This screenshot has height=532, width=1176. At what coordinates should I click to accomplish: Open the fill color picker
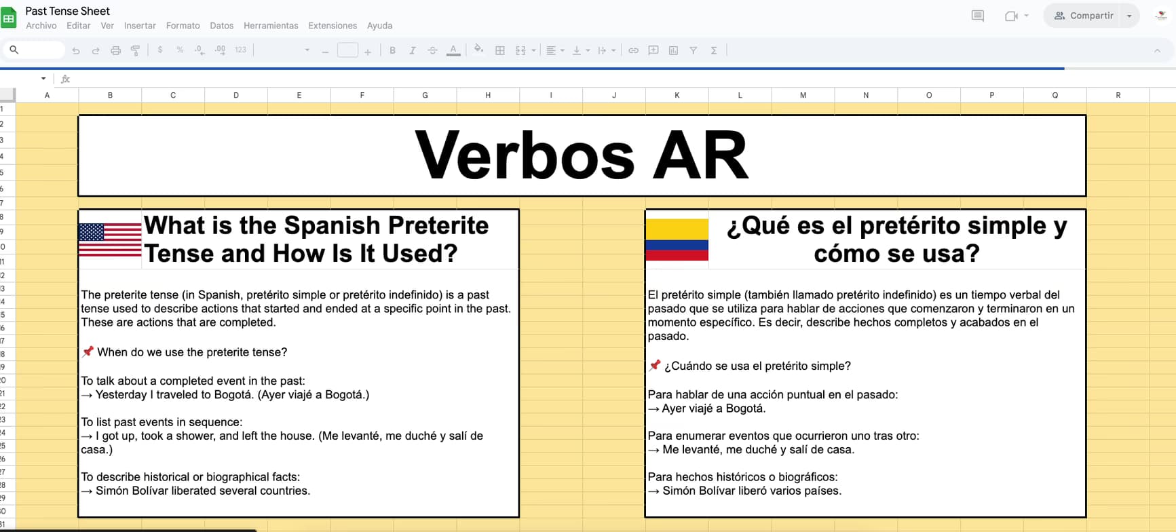pos(478,50)
